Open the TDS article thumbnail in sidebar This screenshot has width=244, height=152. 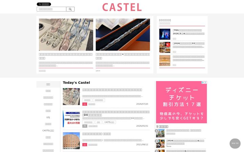tap(165, 34)
